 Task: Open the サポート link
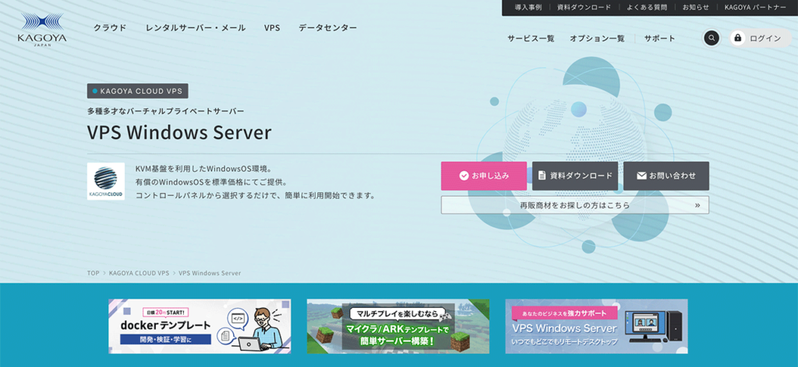pyautogui.click(x=659, y=38)
